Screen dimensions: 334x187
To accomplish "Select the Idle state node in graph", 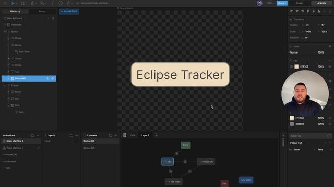I will pos(168,162).
